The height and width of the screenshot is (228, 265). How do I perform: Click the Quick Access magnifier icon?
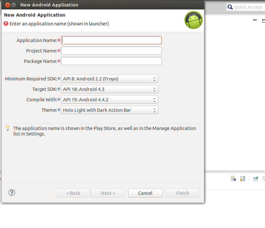[230, 7]
